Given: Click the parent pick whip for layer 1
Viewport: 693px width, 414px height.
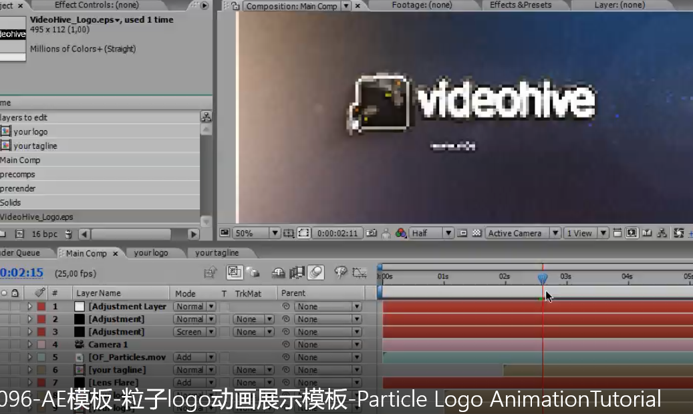Looking at the screenshot, I should 286,306.
